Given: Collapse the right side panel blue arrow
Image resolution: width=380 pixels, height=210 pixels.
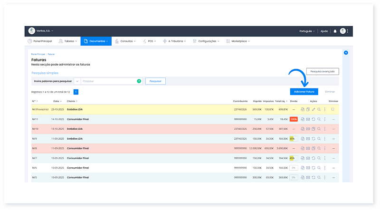Looking at the screenshot, I should point(346,53).
